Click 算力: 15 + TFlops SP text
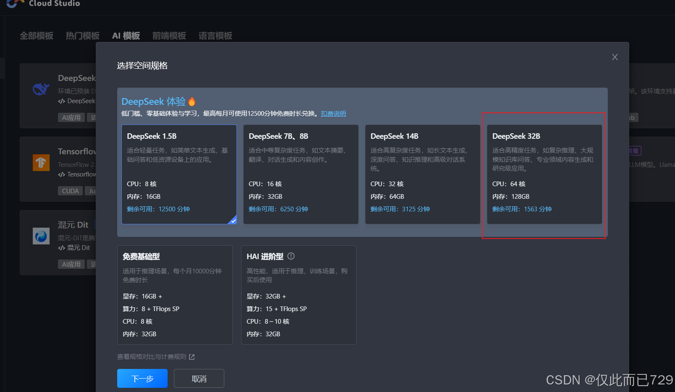The height and width of the screenshot is (392, 675). tap(277, 309)
